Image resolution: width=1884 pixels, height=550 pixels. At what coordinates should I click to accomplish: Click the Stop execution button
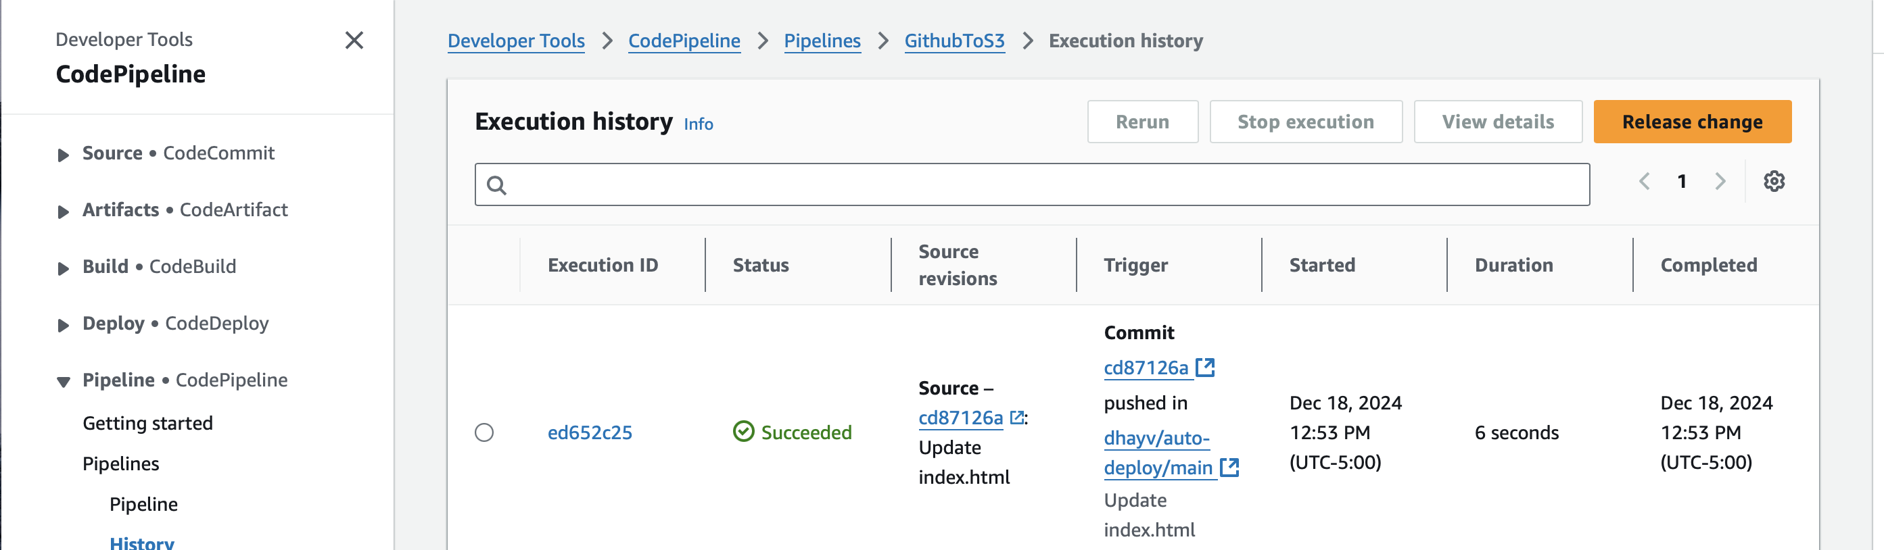(x=1306, y=122)
